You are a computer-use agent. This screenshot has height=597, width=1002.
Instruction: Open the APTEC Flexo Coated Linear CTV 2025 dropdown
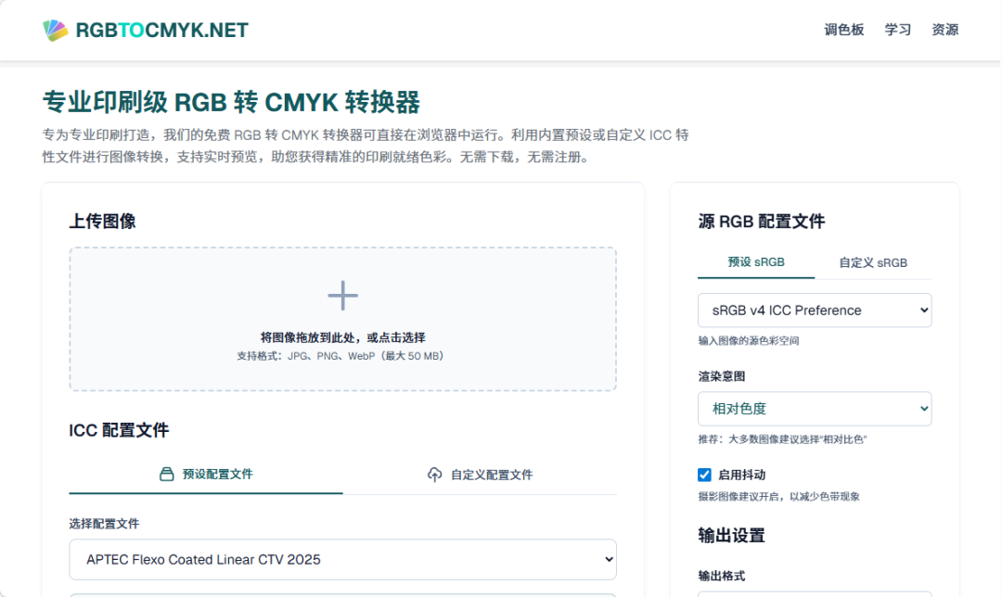(x=342, y=559)
